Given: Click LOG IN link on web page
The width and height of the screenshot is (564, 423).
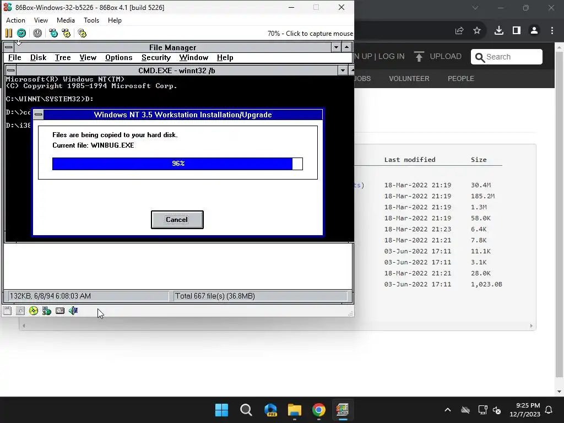Looking at the screenshot, I should coord(392,57).
